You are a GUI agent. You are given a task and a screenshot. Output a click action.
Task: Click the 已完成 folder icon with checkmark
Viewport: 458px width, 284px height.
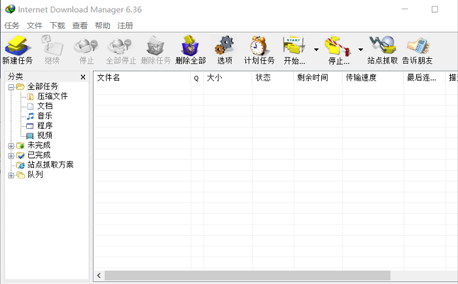click(x=20, y=155)
